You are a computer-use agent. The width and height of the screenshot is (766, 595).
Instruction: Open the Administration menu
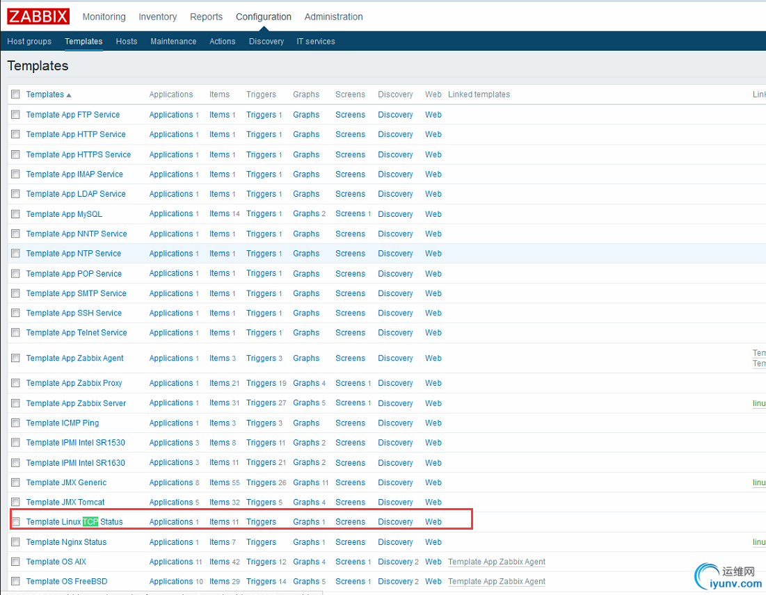coord(334,17)
